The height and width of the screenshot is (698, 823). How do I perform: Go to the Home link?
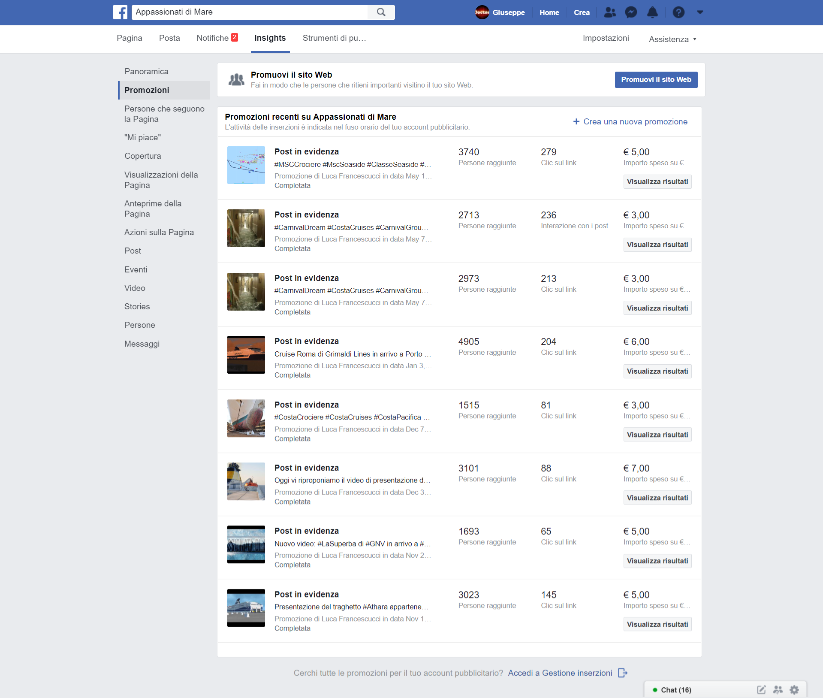coord(549,12)
